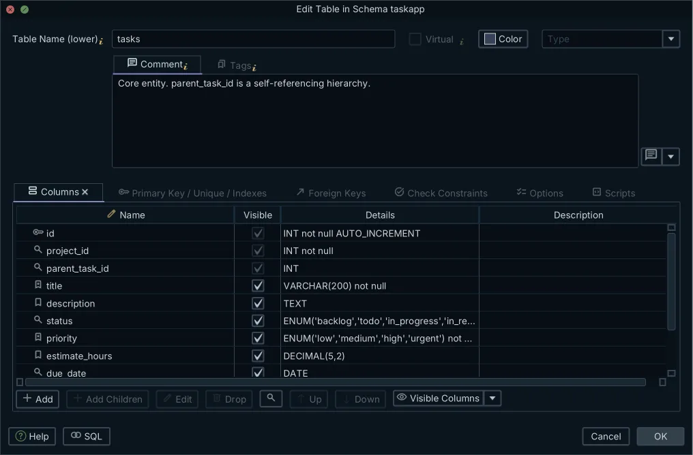The width and height of the screenshot is (693, 455).
Task: Click the green window button in title bar
Action: 25,10
